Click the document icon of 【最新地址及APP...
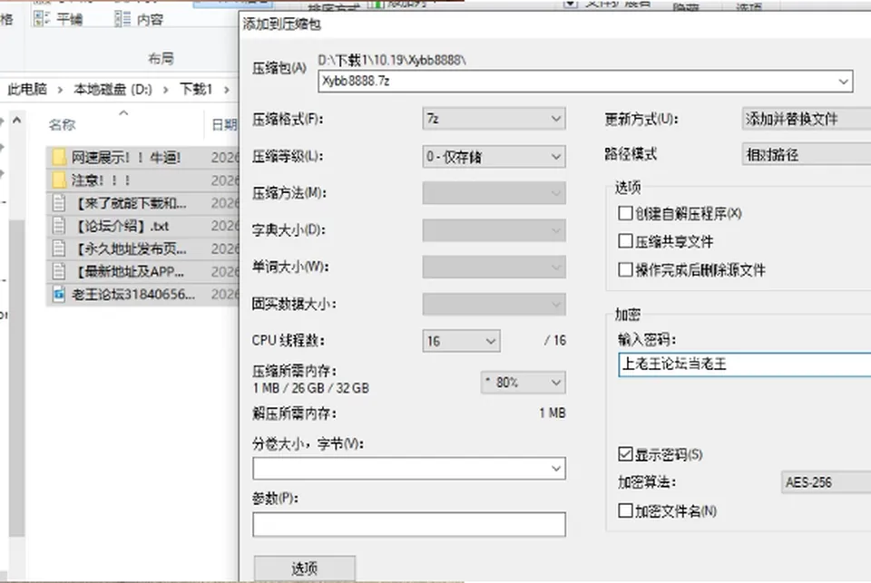 [x=59, y=271]
